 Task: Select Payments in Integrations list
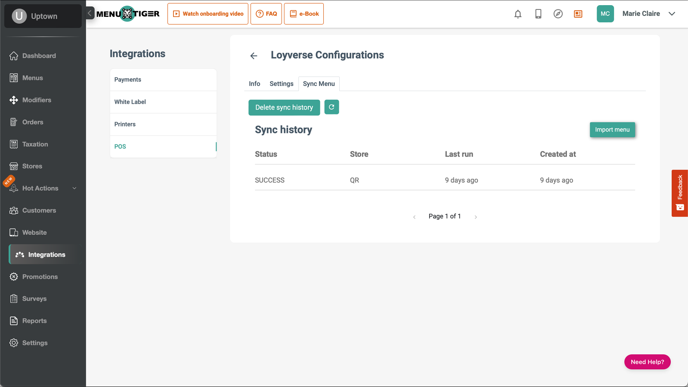tap(163, 80)
